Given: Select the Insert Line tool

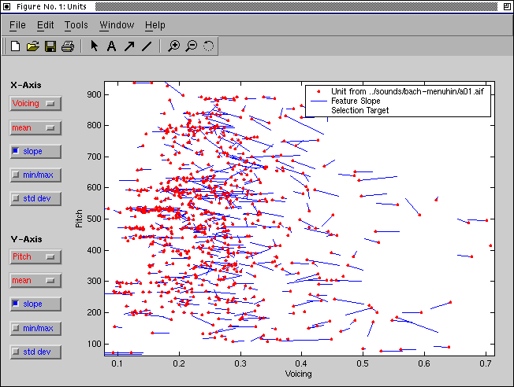Looking at the screenshot, I should click(147, 46).
